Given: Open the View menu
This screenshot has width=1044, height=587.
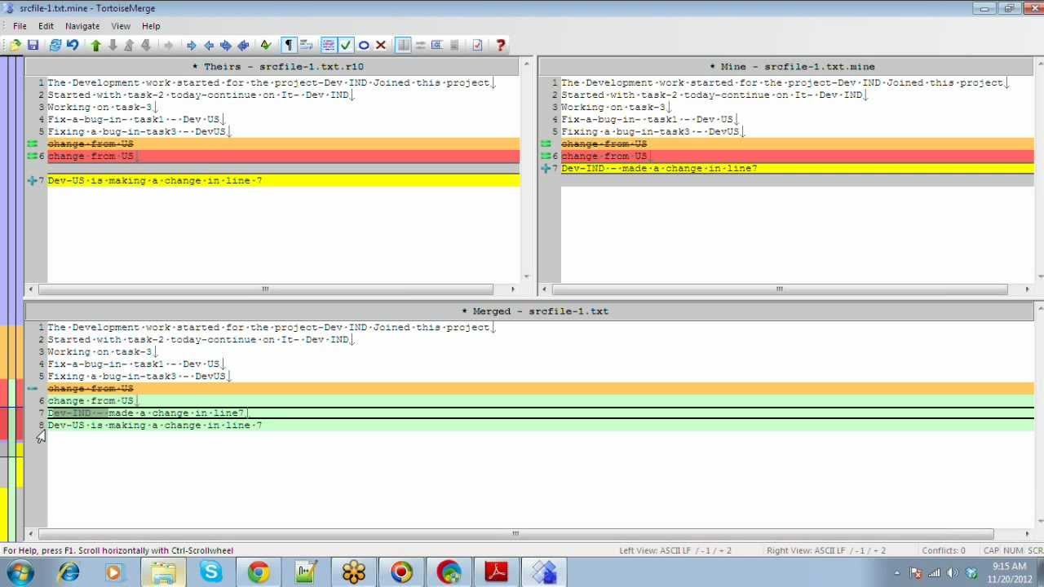Looking at the screenshot, I should coord(121,26).
